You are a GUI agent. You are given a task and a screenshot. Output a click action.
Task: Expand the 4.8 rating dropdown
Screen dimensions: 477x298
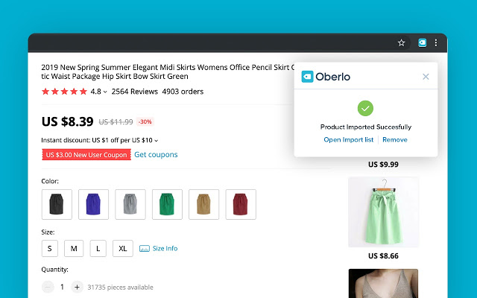pos(104,92)
